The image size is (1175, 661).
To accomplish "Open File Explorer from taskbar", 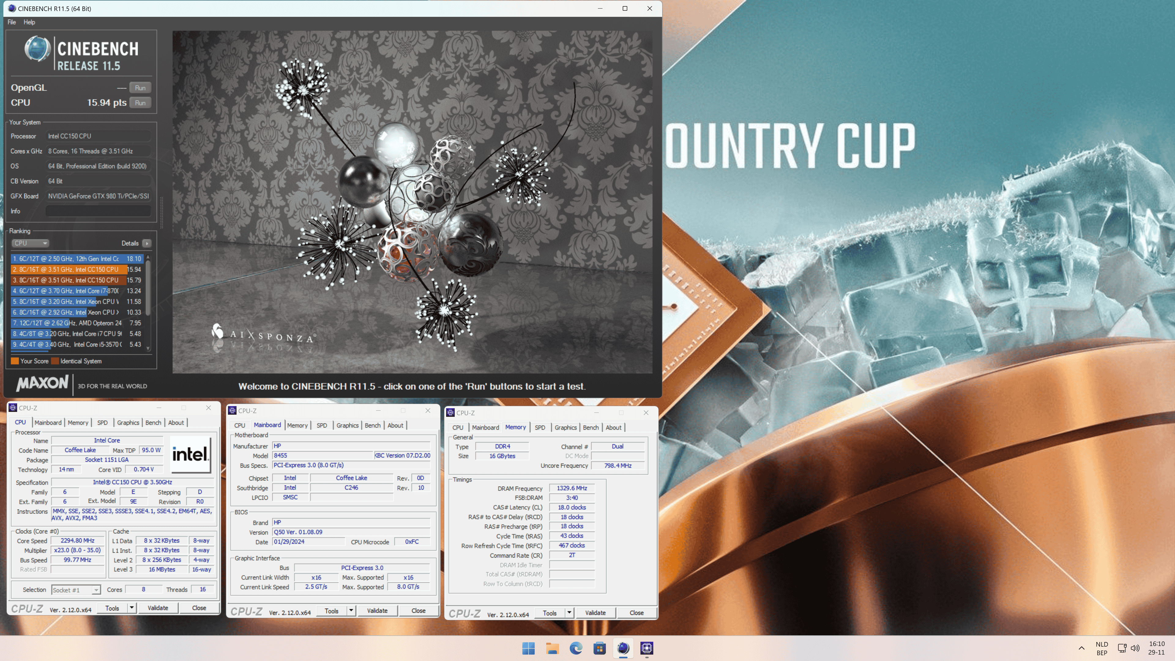I will [x=552, y=648].
